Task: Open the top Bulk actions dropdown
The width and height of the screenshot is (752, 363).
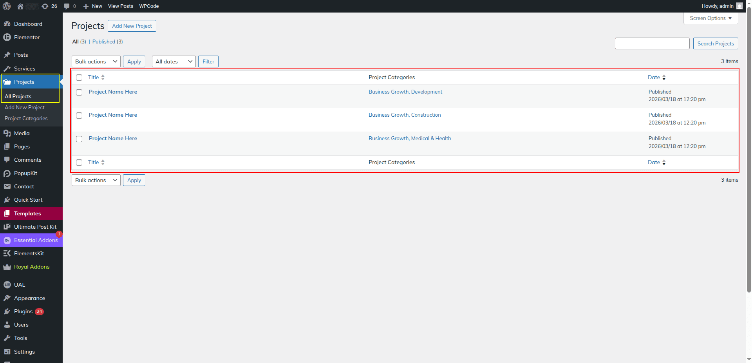Action: point(96,61)
